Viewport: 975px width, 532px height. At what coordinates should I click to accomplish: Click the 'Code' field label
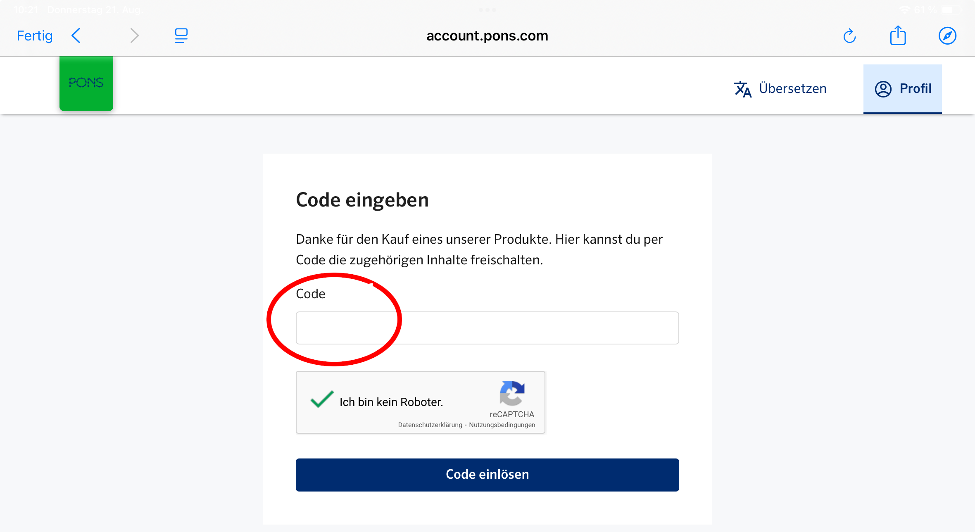click(311, 294)
